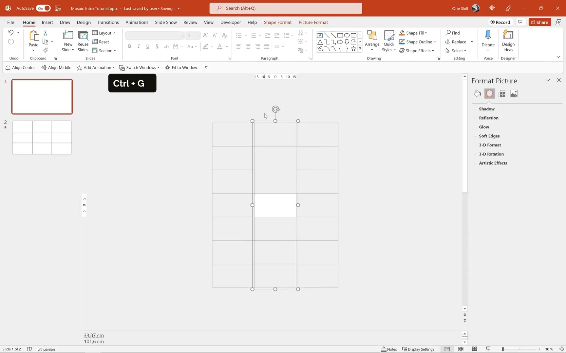Click the Save icon in title bar
Viewport: 566px width, 353px height.
(x=58, y=8)
